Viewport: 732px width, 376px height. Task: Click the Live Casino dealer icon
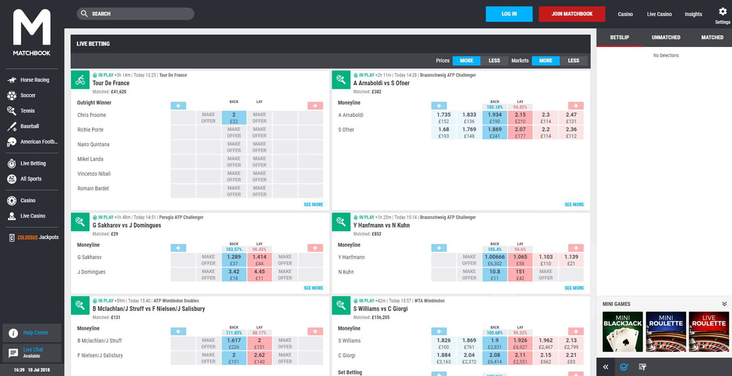[12, 216]
